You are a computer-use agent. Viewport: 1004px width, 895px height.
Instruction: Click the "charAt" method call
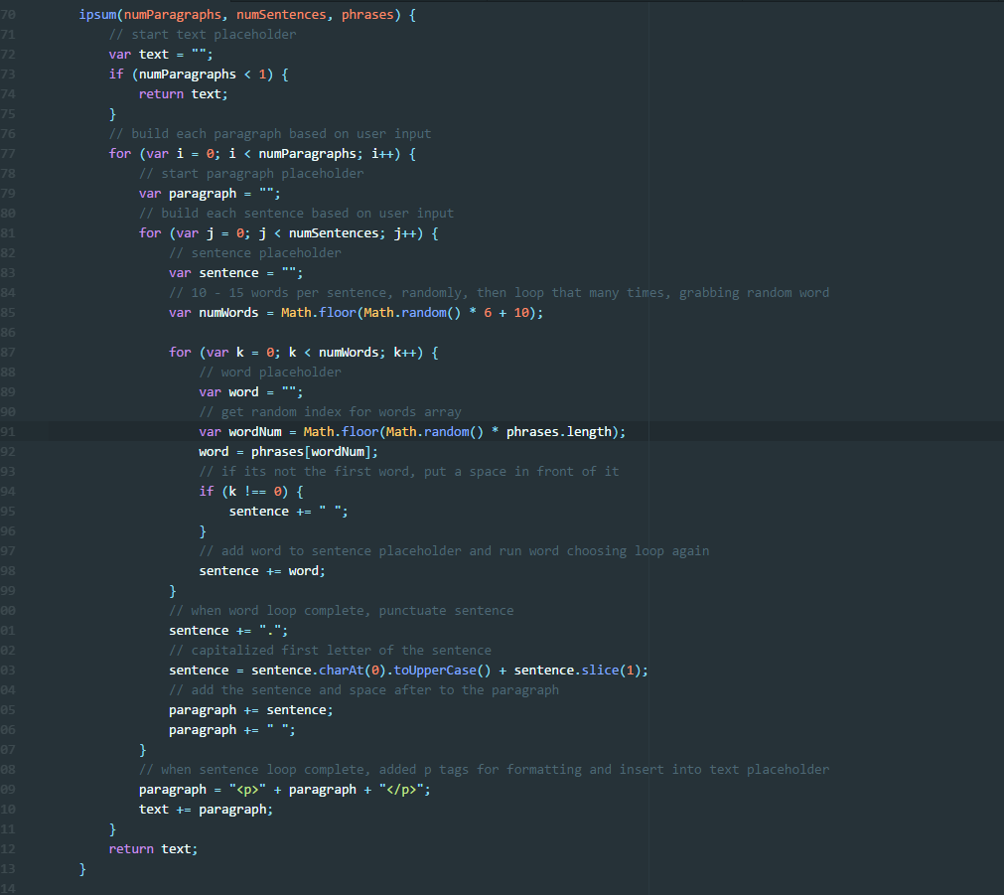click(x=341, y=671)
